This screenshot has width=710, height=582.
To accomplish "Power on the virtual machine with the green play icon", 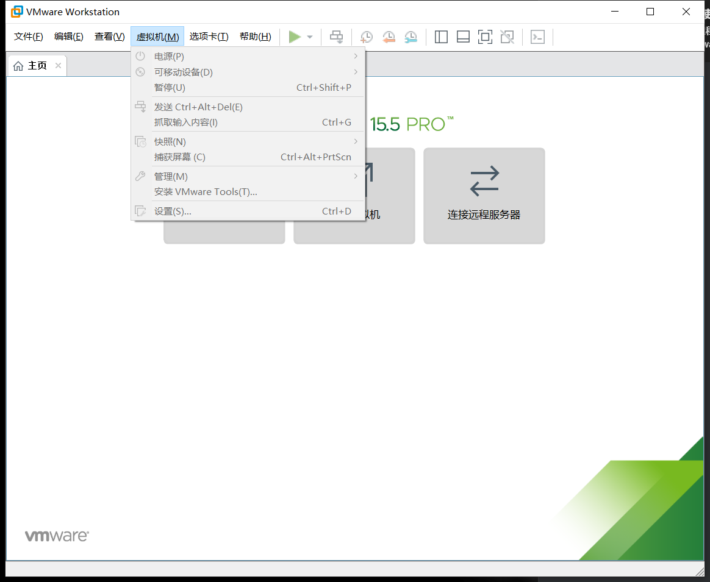I will 293,37.
